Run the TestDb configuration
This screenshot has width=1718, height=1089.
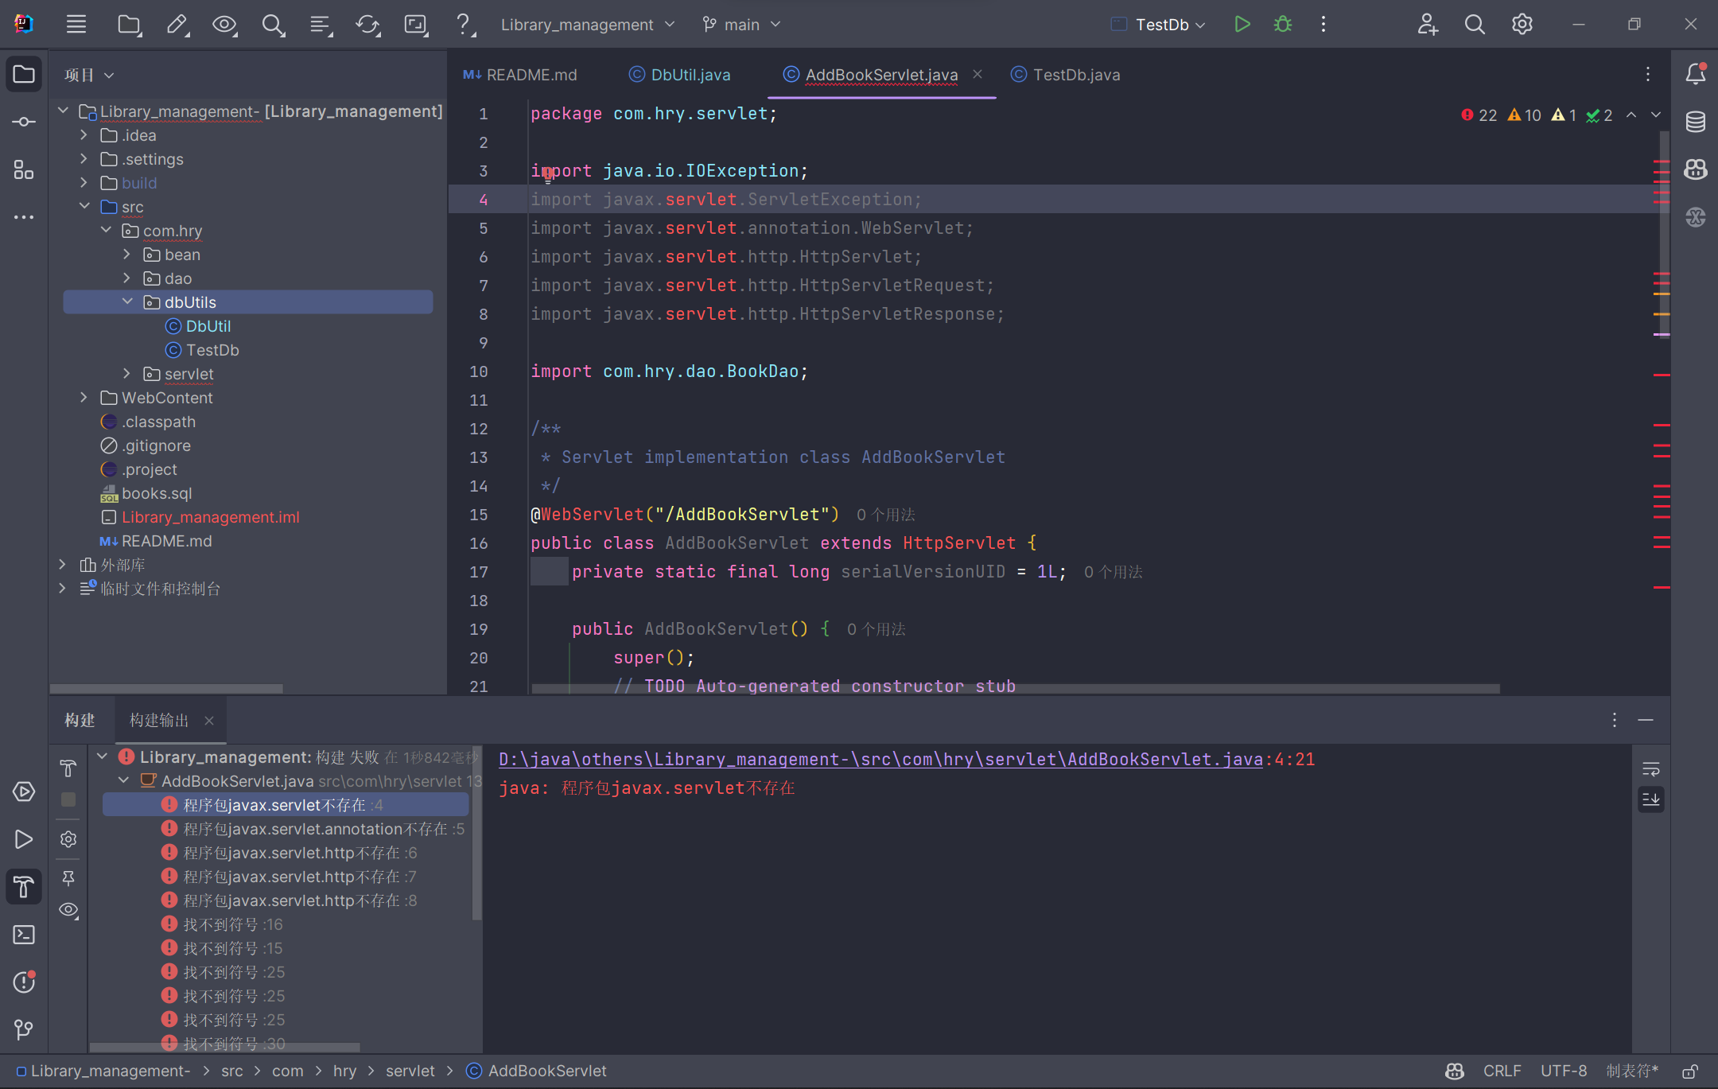1242,25
